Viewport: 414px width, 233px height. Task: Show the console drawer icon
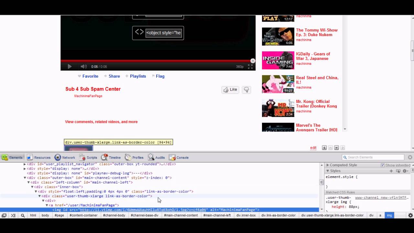point(13,215)
